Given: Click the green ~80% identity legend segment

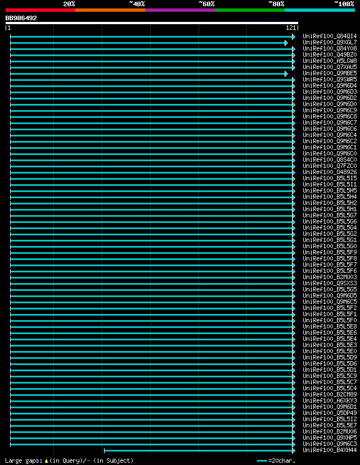Looking at the screenshot, I should [250, 10].
